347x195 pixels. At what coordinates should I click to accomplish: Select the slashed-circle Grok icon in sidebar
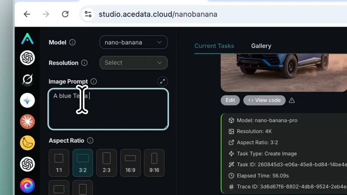pyautogui.click(x=27, y=79)
